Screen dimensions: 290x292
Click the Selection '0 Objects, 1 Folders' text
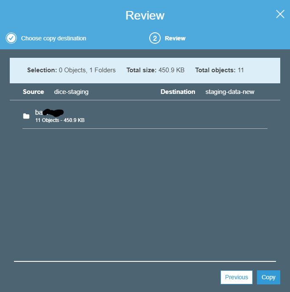87,70
